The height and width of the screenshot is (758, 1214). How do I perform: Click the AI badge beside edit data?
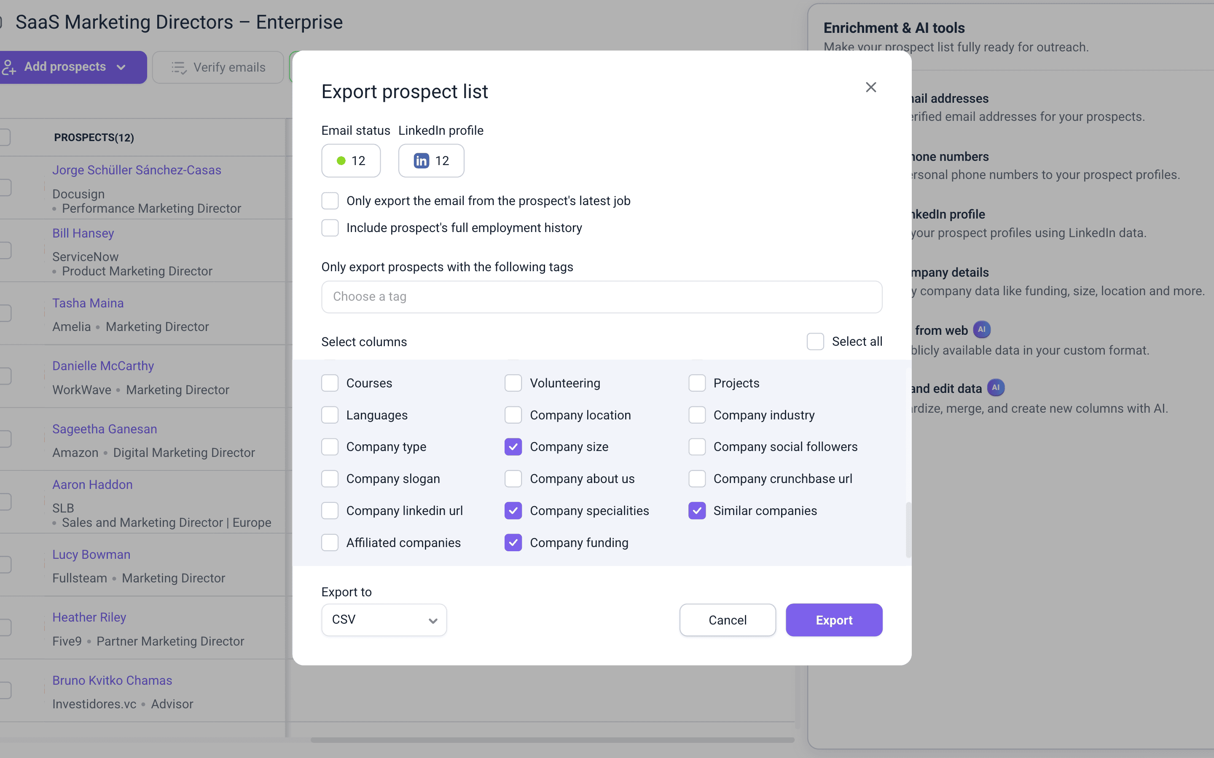point(996,387)
